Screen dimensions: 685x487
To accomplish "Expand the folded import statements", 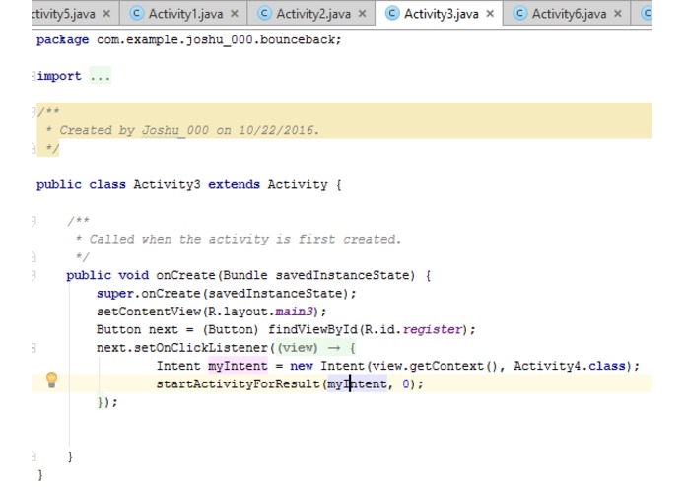I will point(34,76).
